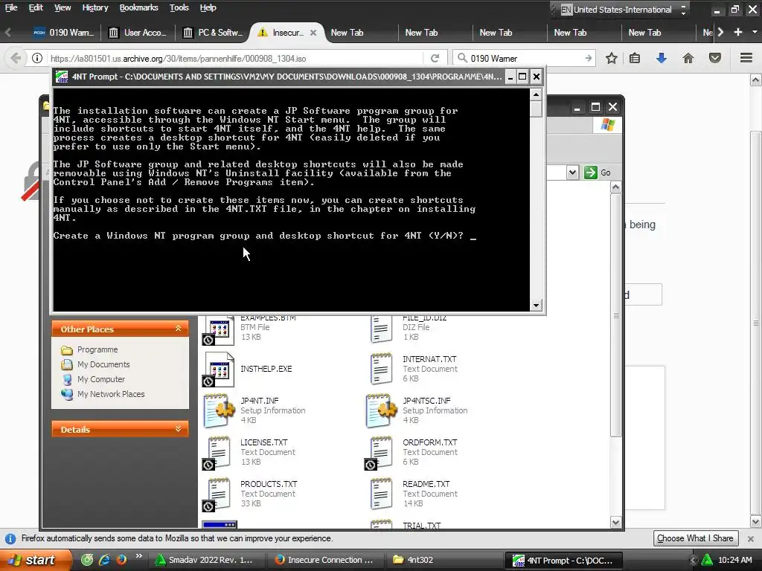Switch to the 0190 Warner tab

[63, 33]
